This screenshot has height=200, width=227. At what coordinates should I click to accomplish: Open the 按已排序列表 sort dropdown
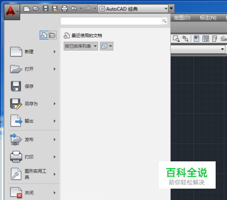pos(81,46)
